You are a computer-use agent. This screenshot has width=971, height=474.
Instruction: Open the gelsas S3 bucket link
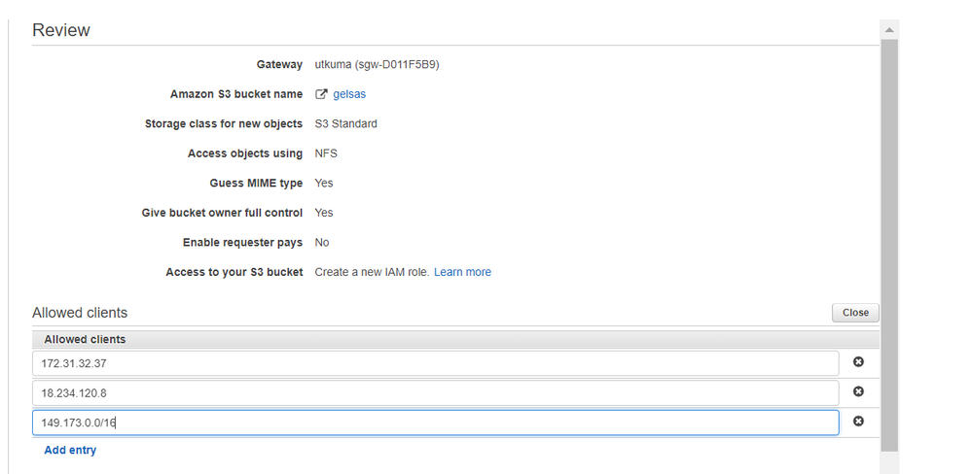(349, 94)
